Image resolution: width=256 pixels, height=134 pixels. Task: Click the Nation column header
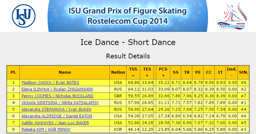click(x=118, y=72)
